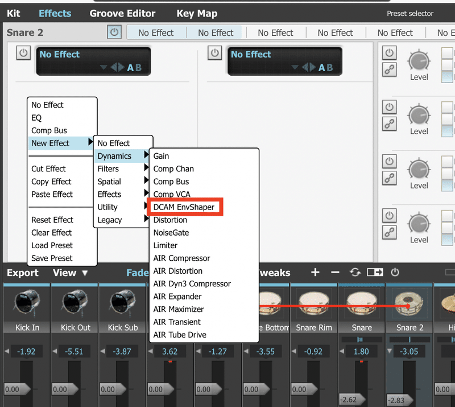This screenshot has height=407, width=455.
Task: Select the Kick Sub drum channel image
Action: pos(123,303)
